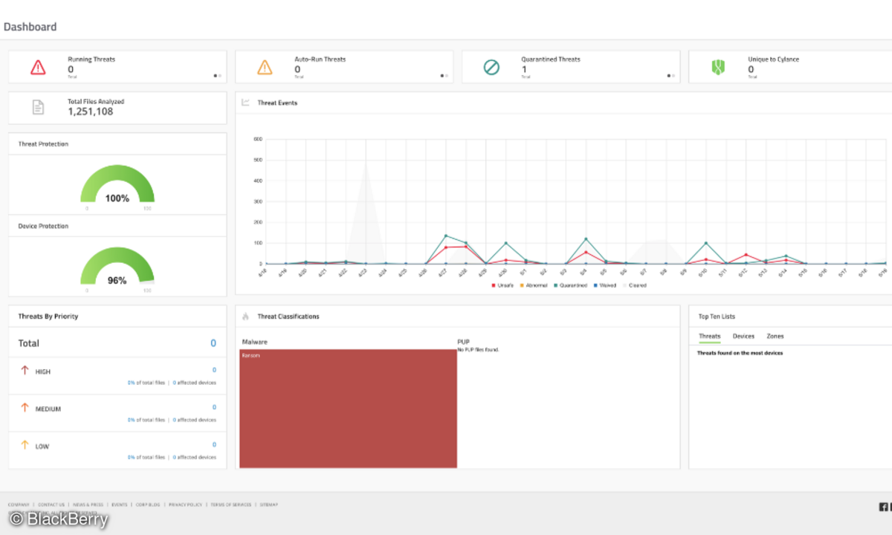Click the PUP classification label

click(463, 342)
